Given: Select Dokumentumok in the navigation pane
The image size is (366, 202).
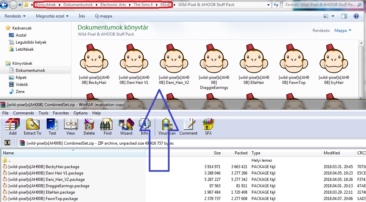Looking at the screenshot, I should click(30, 70).
